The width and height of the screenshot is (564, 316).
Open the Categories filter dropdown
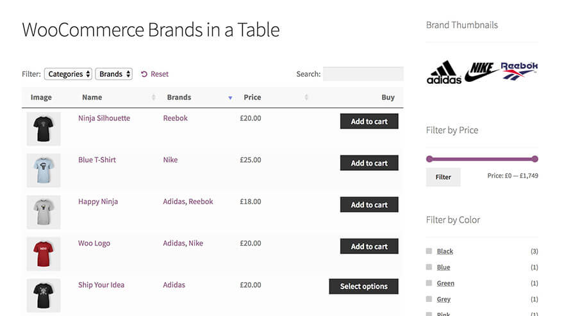[68, 74]
